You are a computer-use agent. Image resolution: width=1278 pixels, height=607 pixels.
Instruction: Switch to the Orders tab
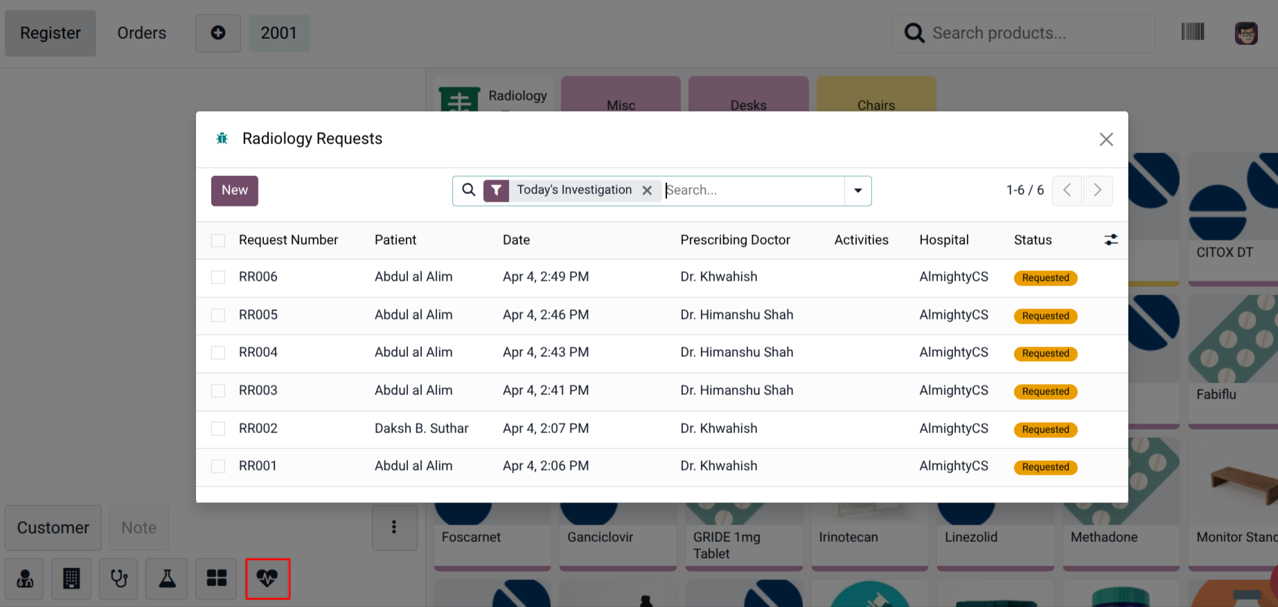pyautogui.click(x=141, y=33)
